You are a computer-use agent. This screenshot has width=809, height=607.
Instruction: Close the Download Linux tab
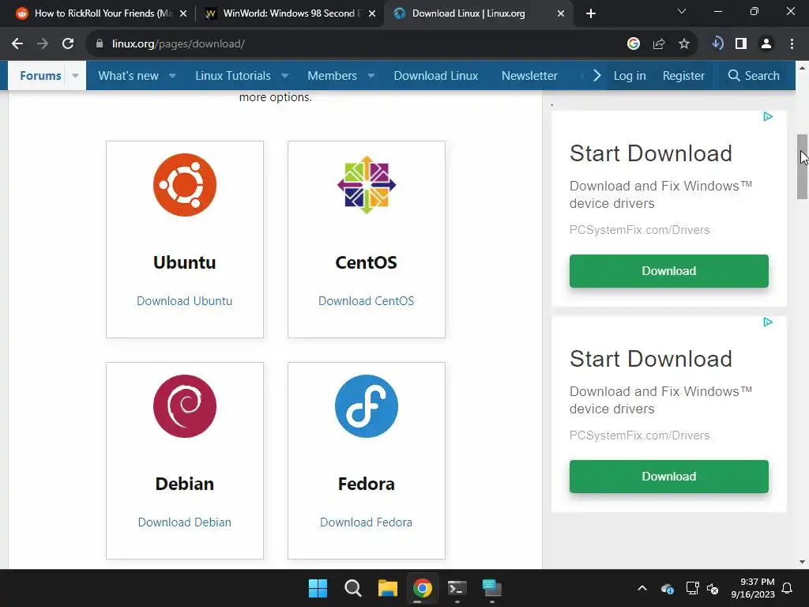tap(561, 13)
